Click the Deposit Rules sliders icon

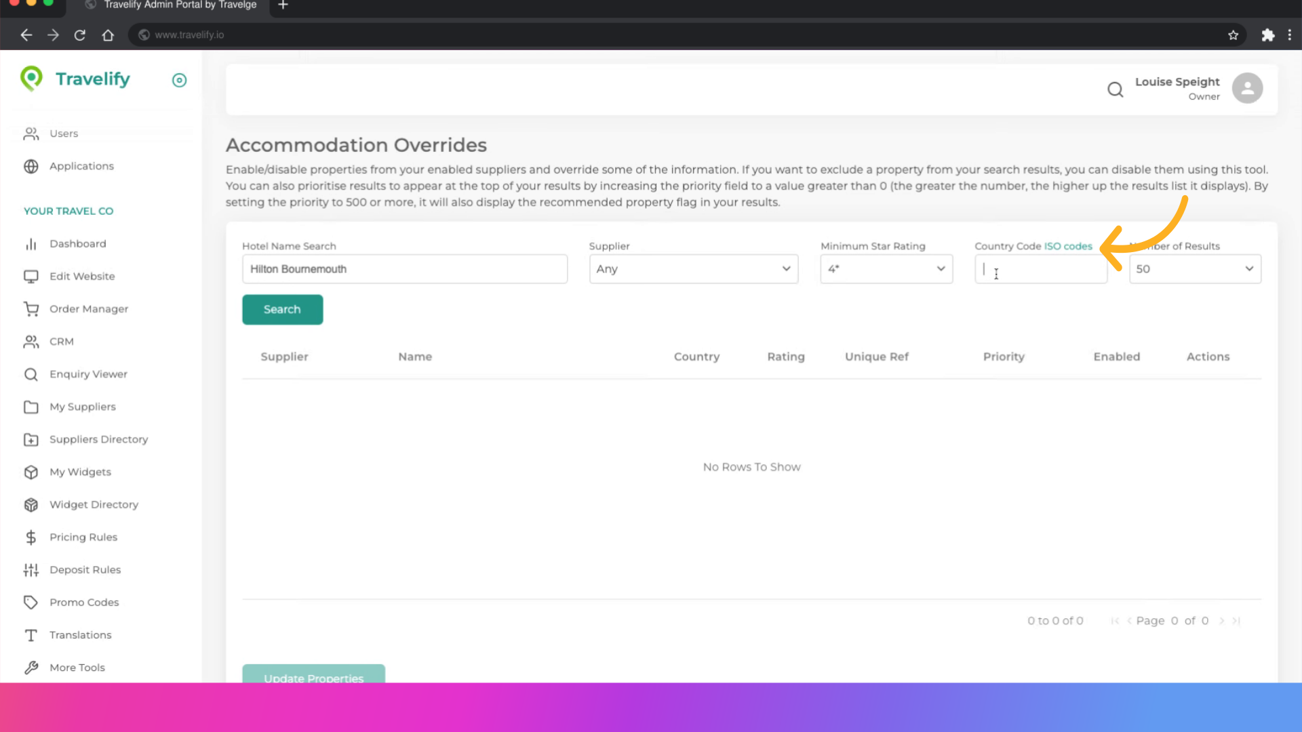pyautogui.click(x=31, y=570)
